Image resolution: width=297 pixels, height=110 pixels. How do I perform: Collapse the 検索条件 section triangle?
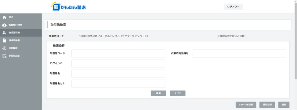(51, 46)
